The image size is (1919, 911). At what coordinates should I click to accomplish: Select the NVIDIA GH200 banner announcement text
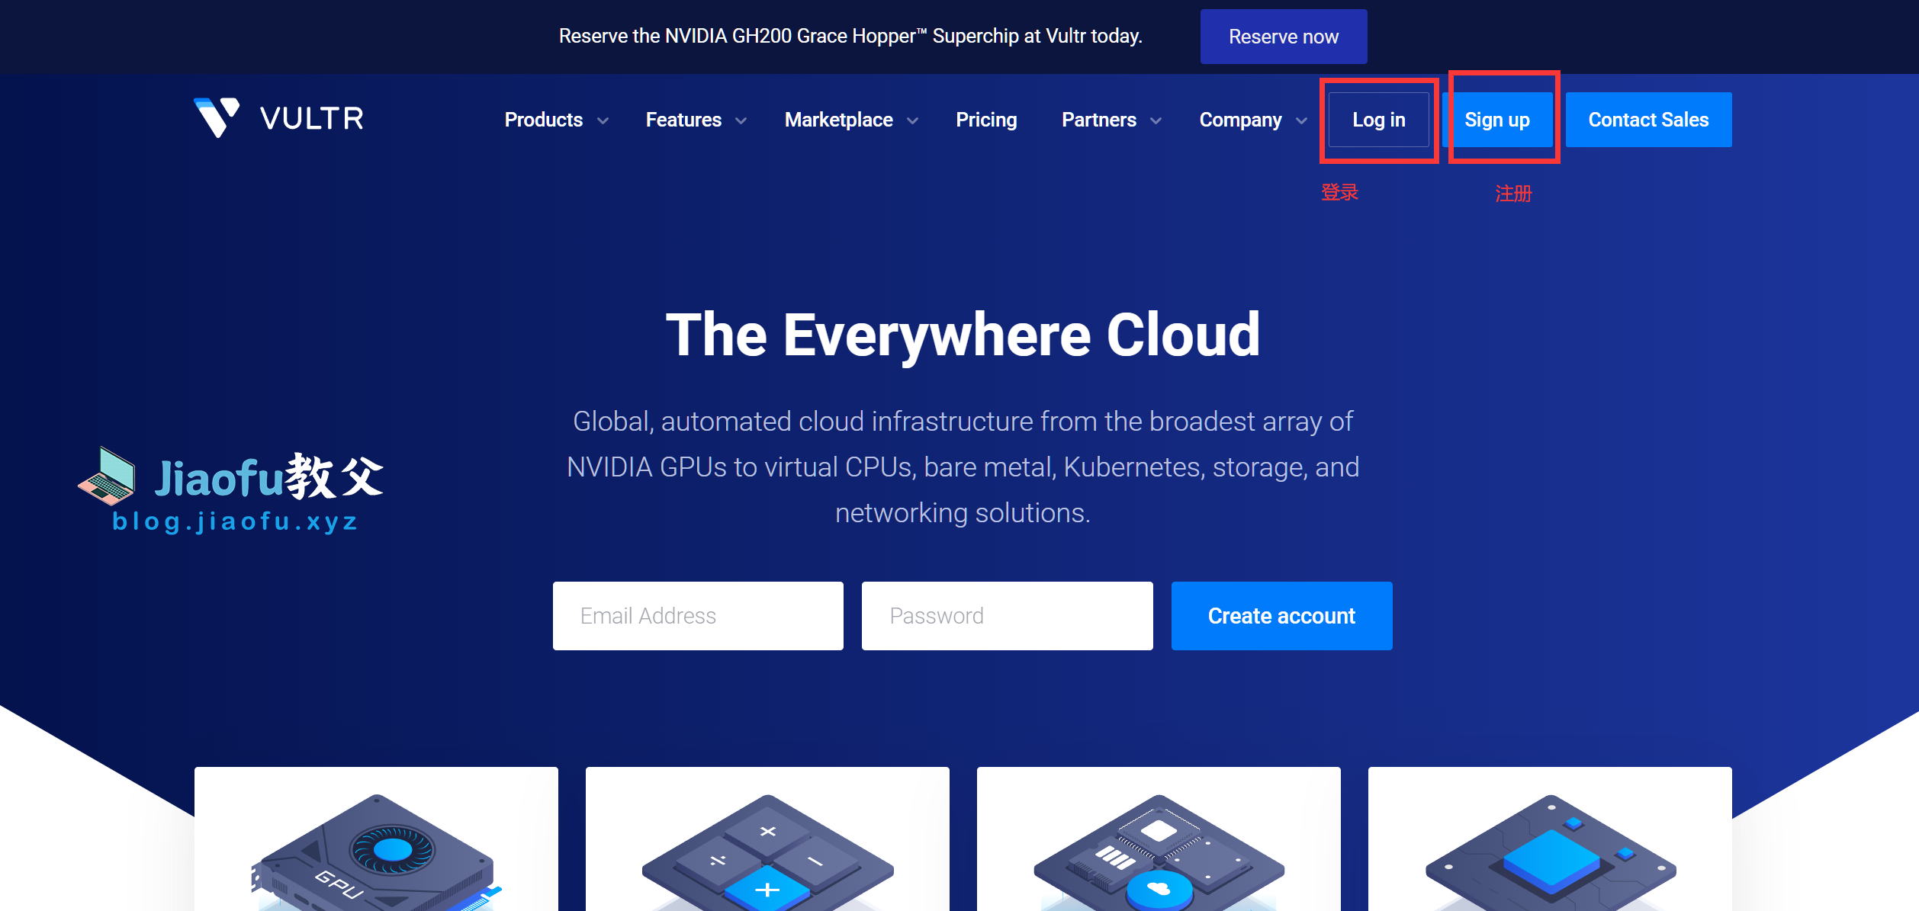pos(850,36)
